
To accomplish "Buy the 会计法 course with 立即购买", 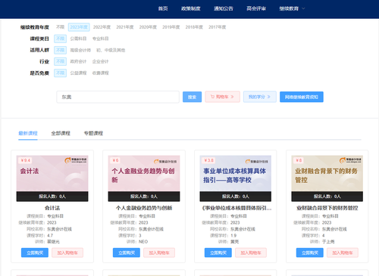I will click(35, 253).
